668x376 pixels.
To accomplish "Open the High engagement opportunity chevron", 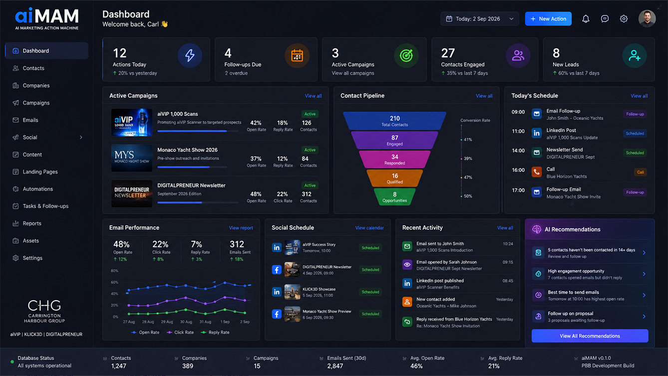I will (644, 274).
